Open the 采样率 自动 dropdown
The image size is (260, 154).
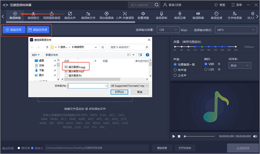[240, 65]
